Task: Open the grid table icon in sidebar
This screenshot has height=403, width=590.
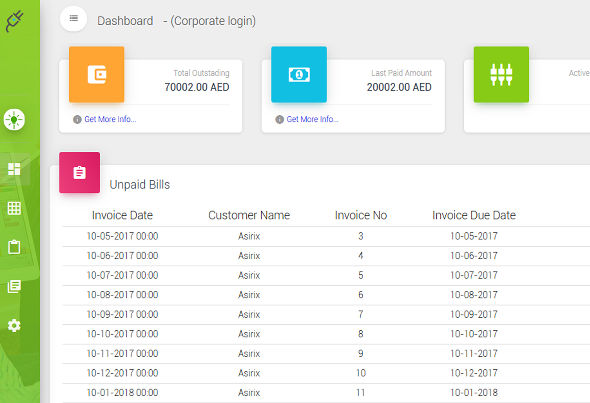Action: pyautogui.click(x=14, y=208)
